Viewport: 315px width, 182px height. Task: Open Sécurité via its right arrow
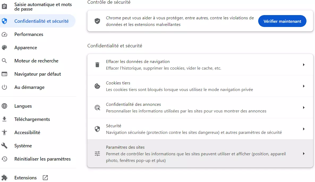click(304, 129)
